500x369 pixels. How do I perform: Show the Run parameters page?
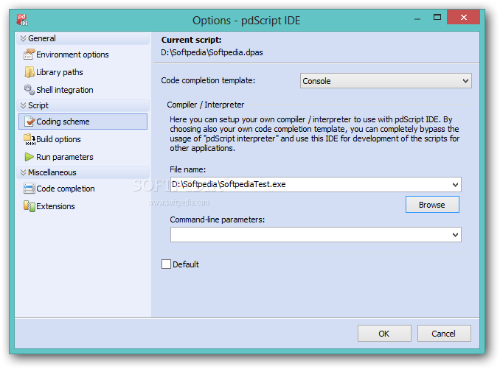point(65,157)
